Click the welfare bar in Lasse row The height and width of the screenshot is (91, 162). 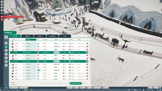(56, 73)
